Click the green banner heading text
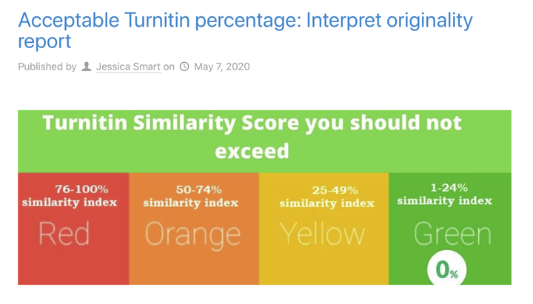Viewport: 533px width, 304px height. (x=252, y=137)
